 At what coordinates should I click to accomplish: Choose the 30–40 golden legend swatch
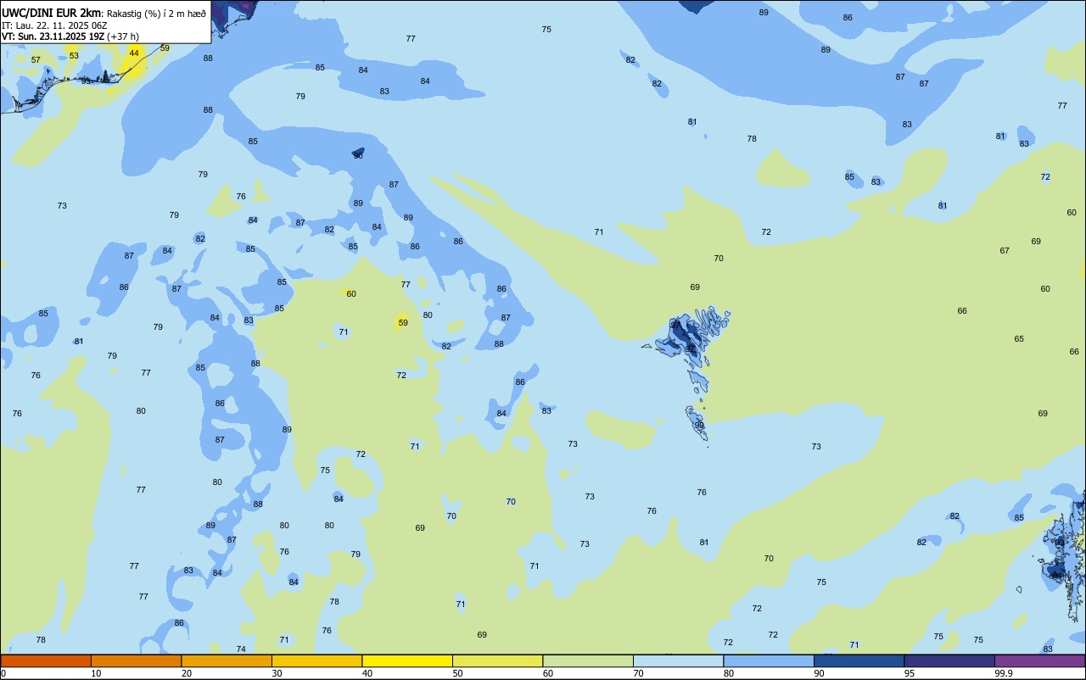tap(316, 660)
